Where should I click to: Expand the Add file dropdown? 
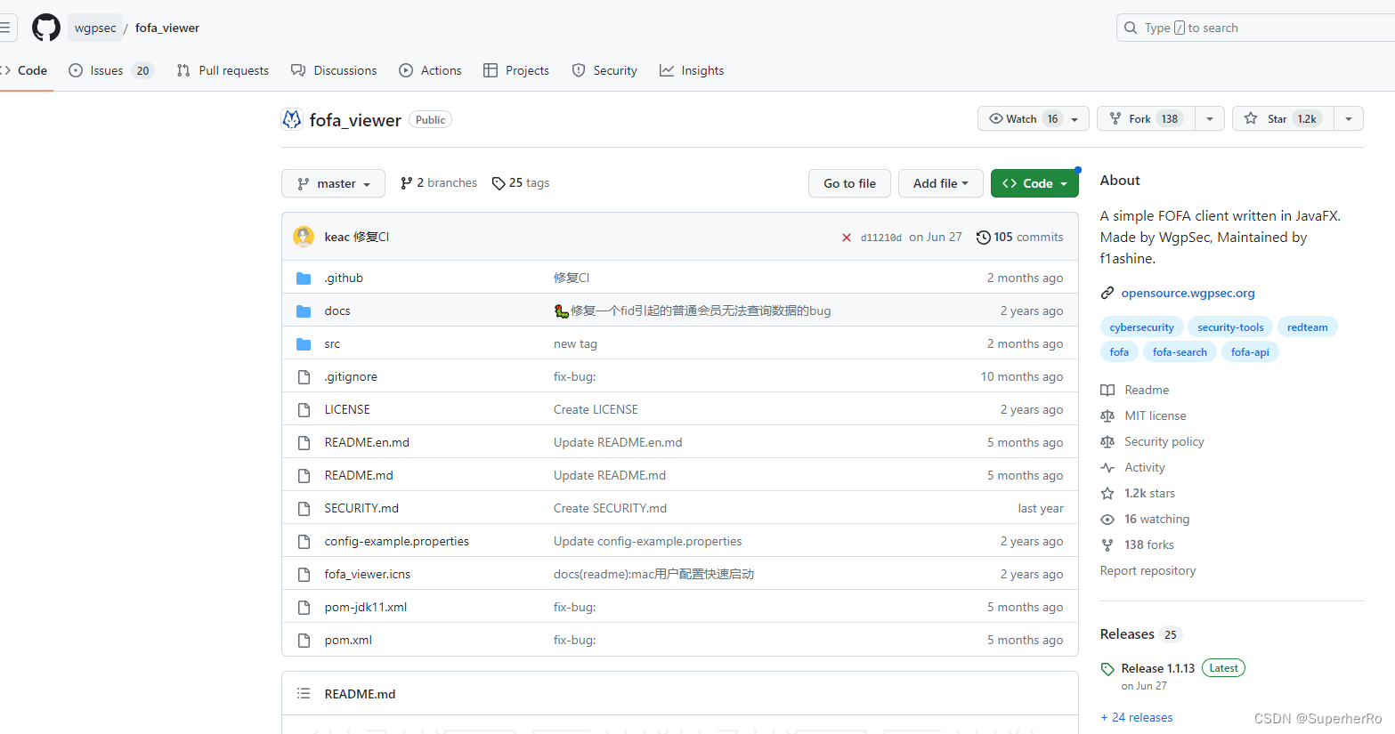[940, 183]
